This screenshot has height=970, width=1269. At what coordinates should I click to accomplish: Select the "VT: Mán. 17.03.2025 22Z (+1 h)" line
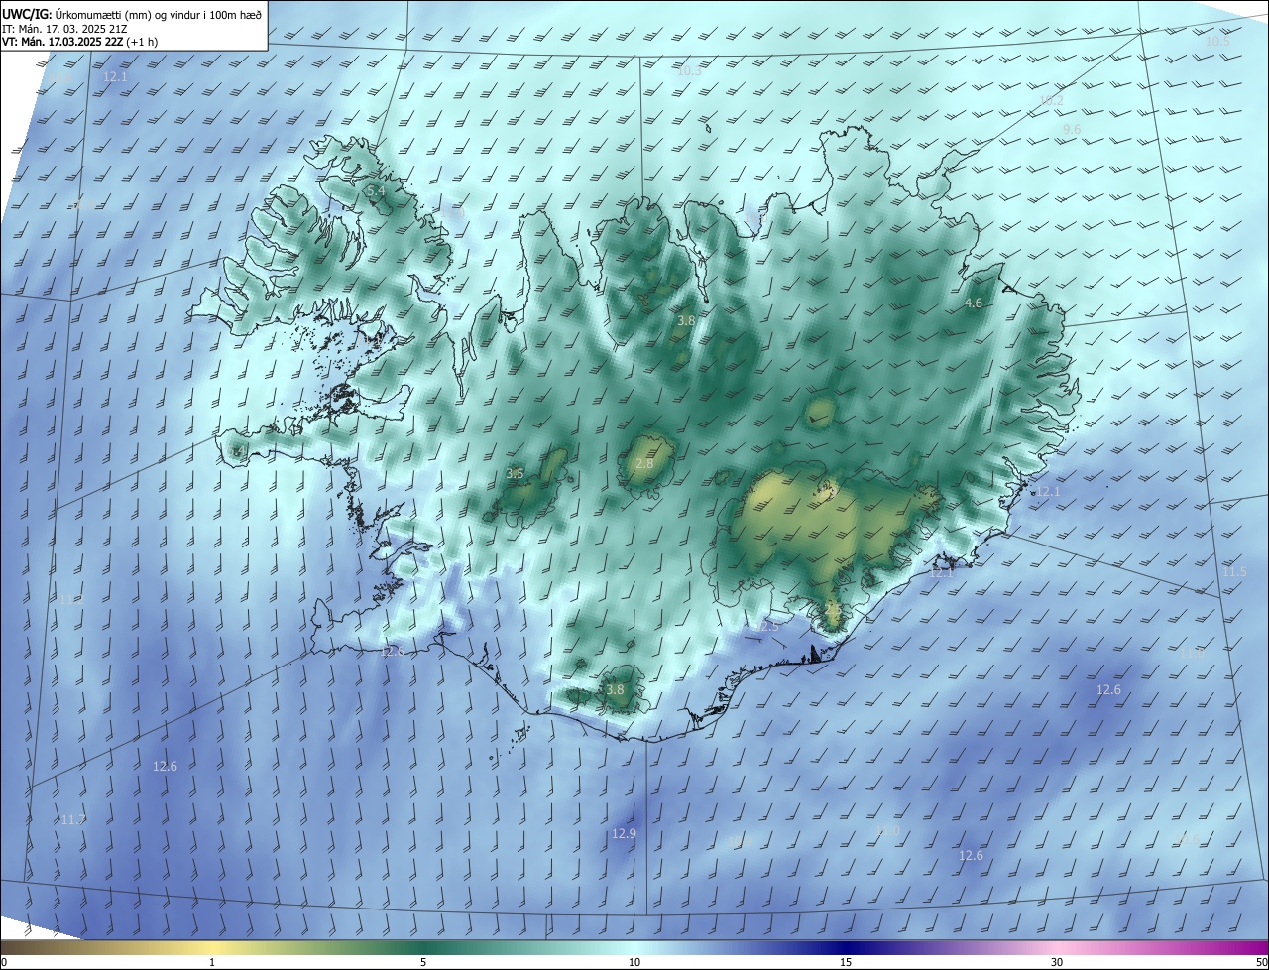[79, 43]
